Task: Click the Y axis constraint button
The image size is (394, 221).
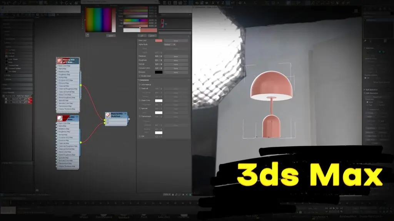Action: (x=218, y=3)
